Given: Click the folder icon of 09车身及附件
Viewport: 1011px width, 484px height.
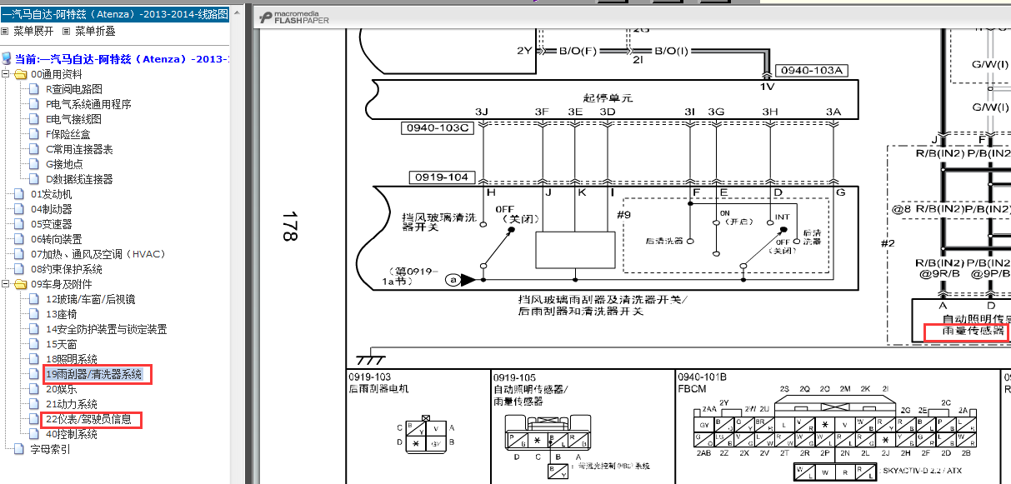Looking at the screenshot, I should 21,284.
